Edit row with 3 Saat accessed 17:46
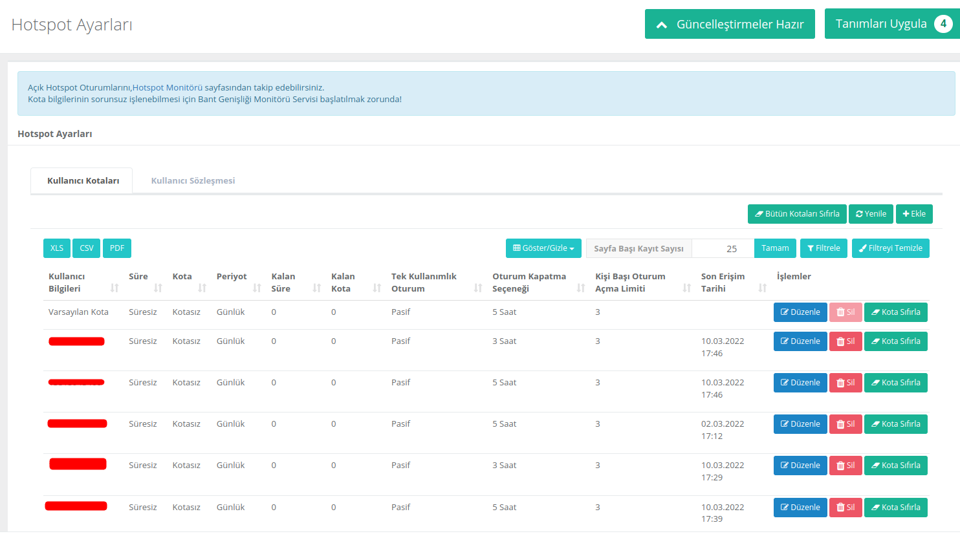This screenshot has height=536, width=960. click(800, 341)
